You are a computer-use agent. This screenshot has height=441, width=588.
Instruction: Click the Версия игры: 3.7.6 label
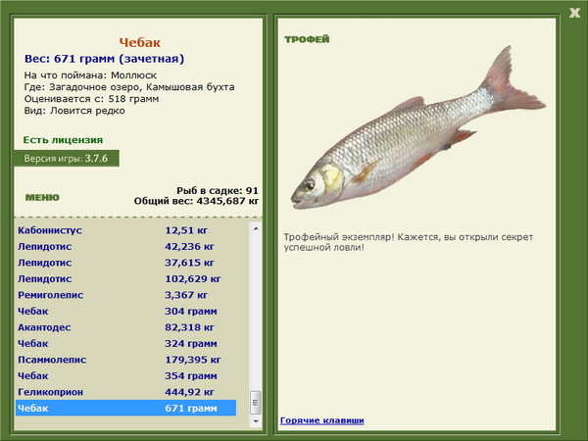coord(67,158)
